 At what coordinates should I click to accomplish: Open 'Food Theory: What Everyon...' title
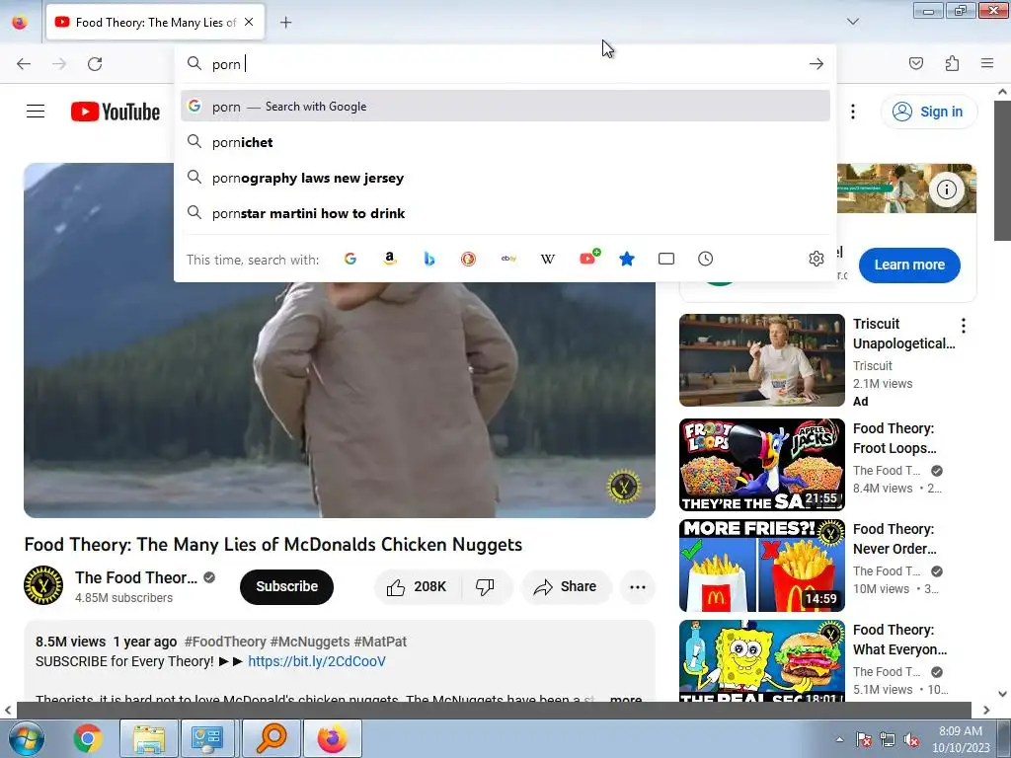click(900, 640)
